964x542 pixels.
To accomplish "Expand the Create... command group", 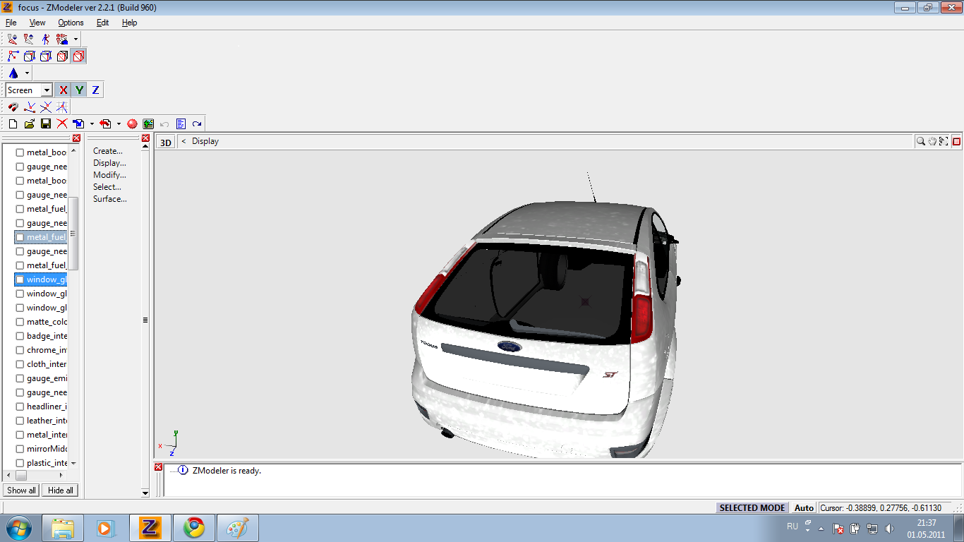I will pos(108,151).
